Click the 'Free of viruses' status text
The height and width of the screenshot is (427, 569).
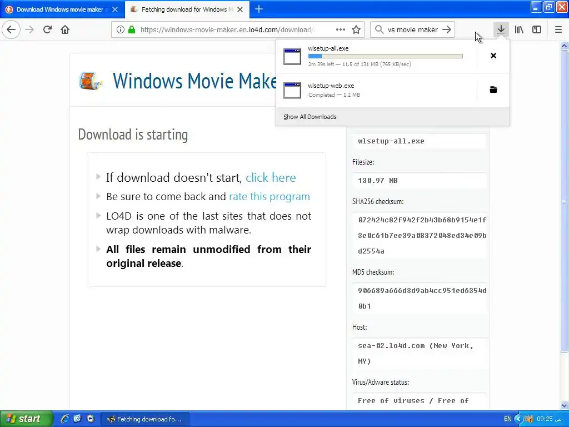413,400
